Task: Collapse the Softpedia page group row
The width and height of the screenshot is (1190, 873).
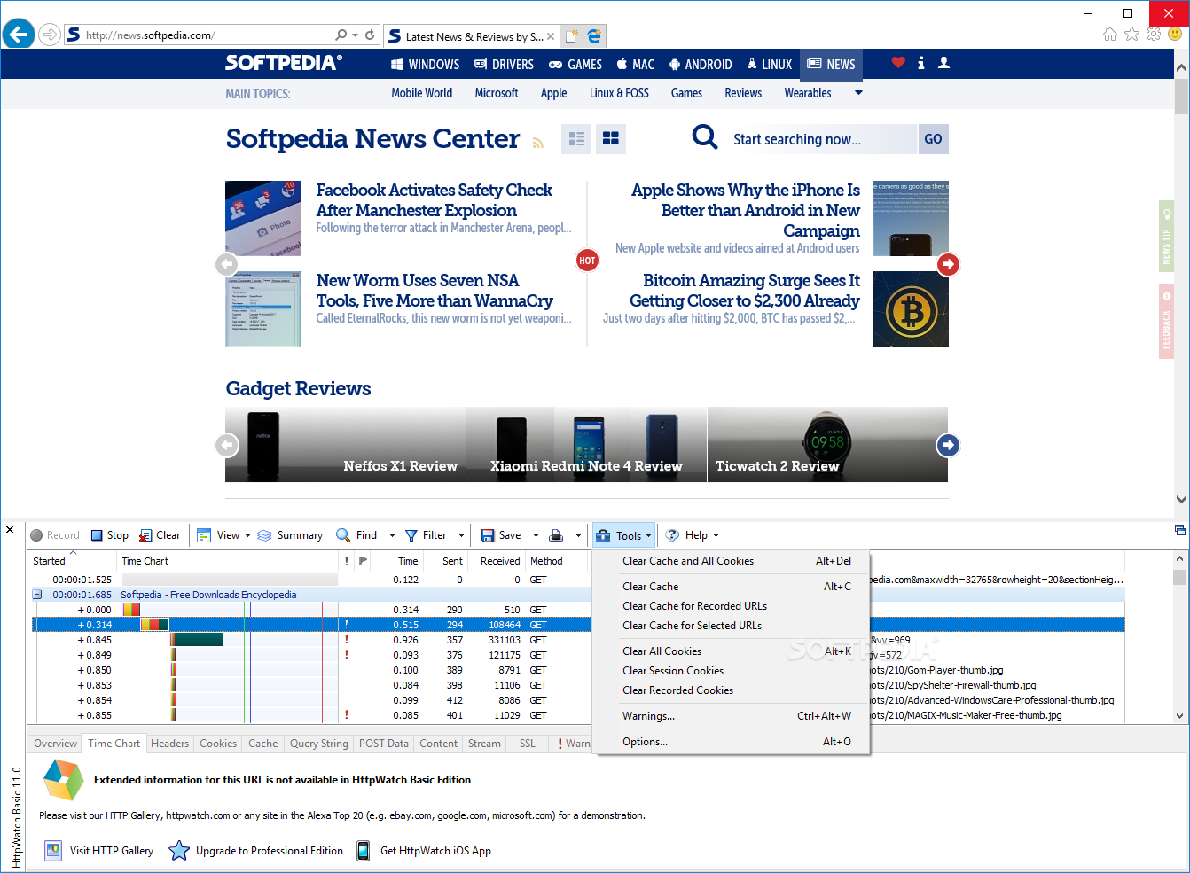Action: coord(37,595)
